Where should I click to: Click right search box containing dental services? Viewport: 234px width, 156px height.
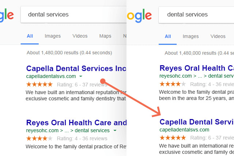[x=196, y=15]
